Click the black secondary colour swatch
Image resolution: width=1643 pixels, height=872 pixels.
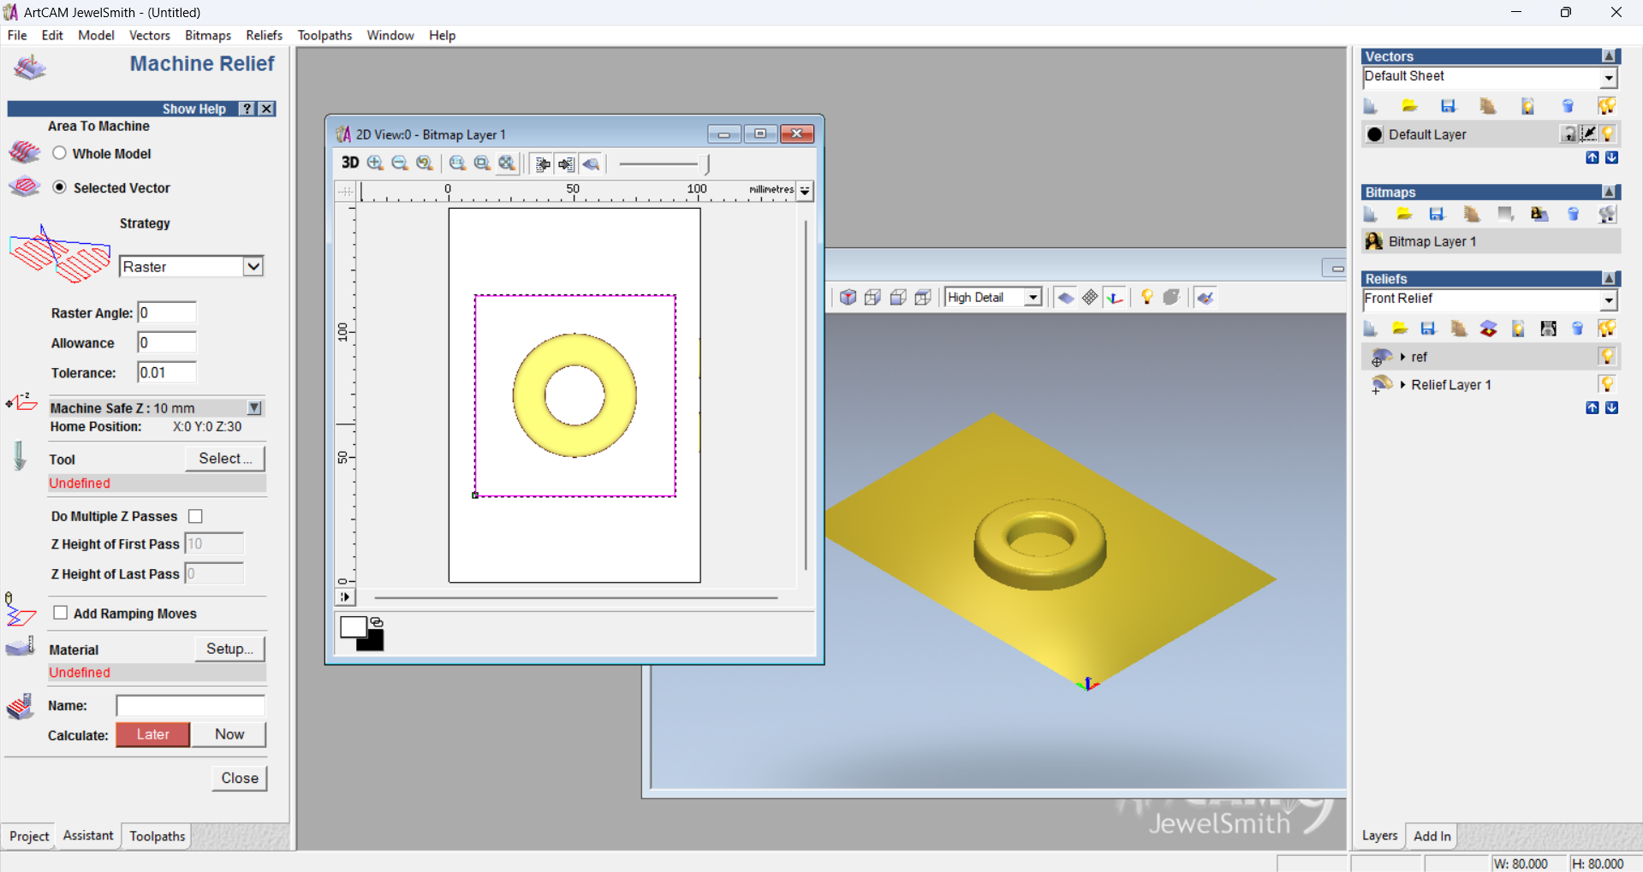(x=374, y=642)
